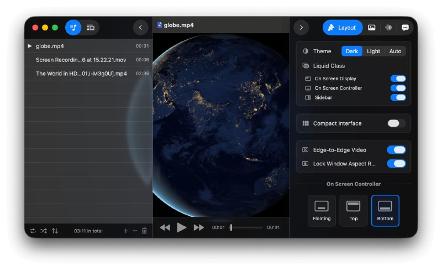Toggle repeat playlist icon
Screen dimensions: 442x270
click(x=33, y=231)
